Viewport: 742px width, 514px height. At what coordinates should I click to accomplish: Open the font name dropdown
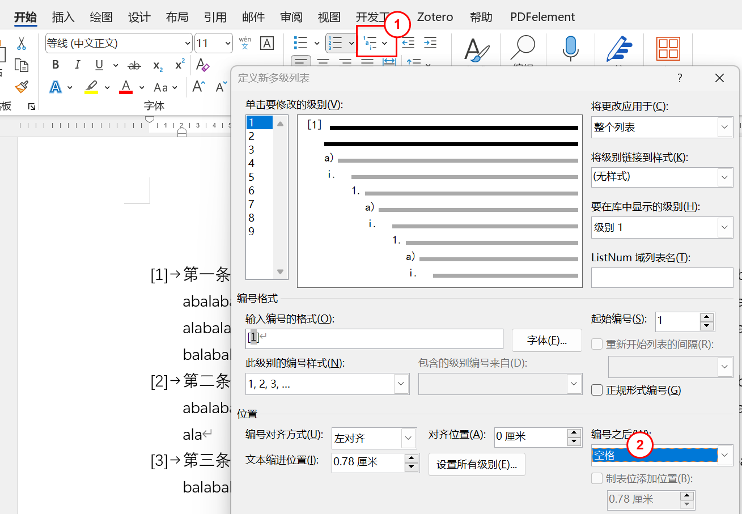pos(188,44)
